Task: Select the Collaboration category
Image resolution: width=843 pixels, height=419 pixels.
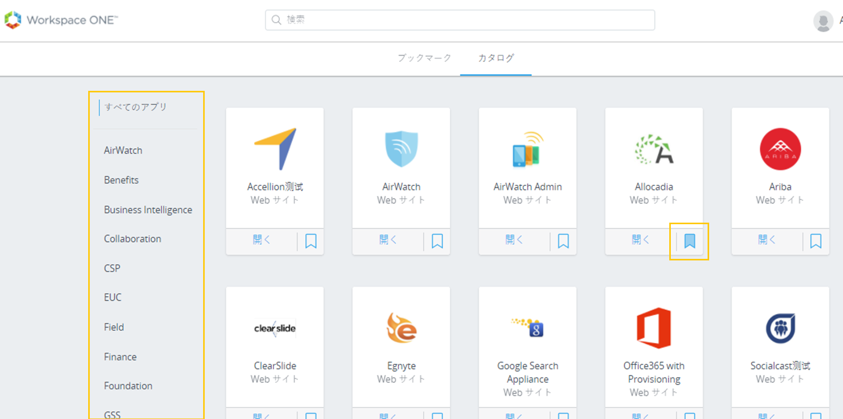Action: pos(132,239)
